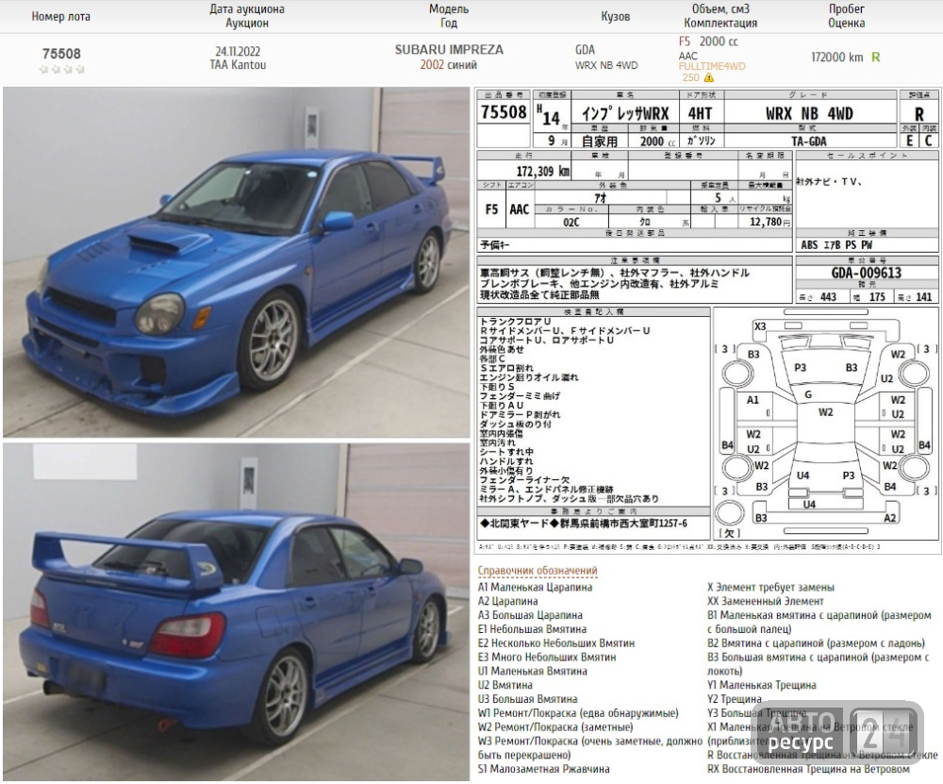Viewport: 943px width, 784px height.
Task: Click the 'Пробег Оценка' column header
Action: [846, 16]
